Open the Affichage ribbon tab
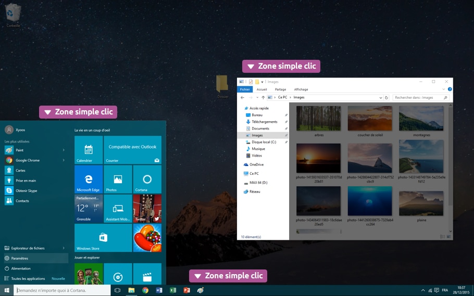474x296 pixels. pyautogui.click(x=301, y=89)
